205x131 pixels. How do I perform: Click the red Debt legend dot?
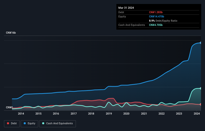coord(8,123)
